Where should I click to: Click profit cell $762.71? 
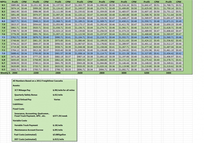click(x=15, y=37)
